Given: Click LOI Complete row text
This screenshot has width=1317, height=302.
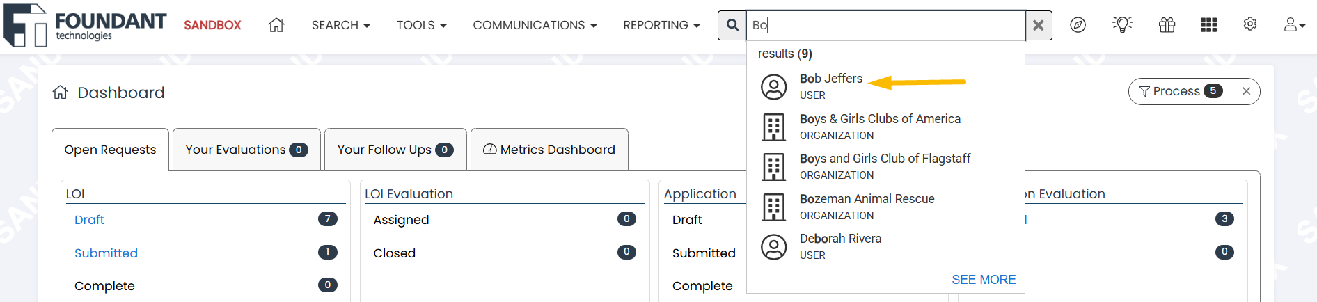Looking at the screenshot, I should pyautogui.click(x=104, y=286).
